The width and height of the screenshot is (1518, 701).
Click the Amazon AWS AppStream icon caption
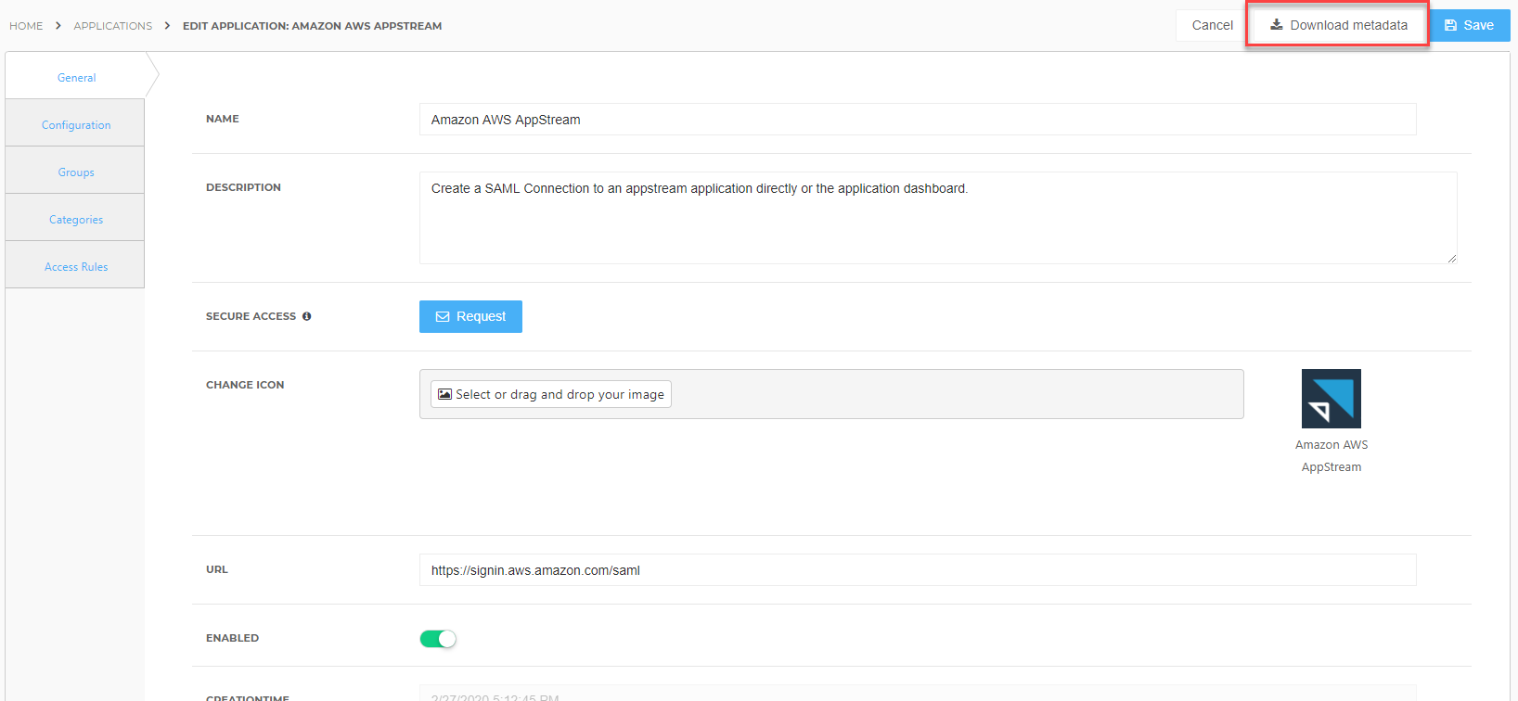click(1331, 456)
